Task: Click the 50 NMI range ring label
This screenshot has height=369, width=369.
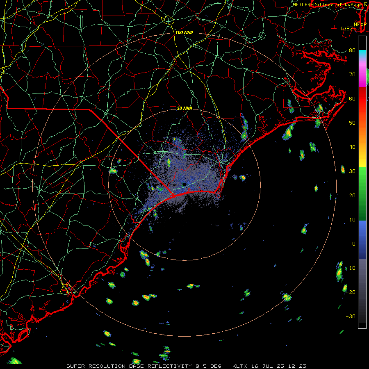Action: tap(184, 109)
